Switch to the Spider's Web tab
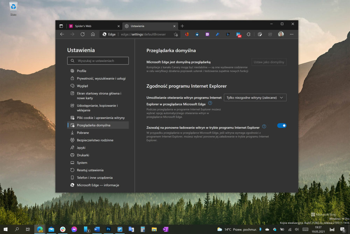 pos(94,26)
